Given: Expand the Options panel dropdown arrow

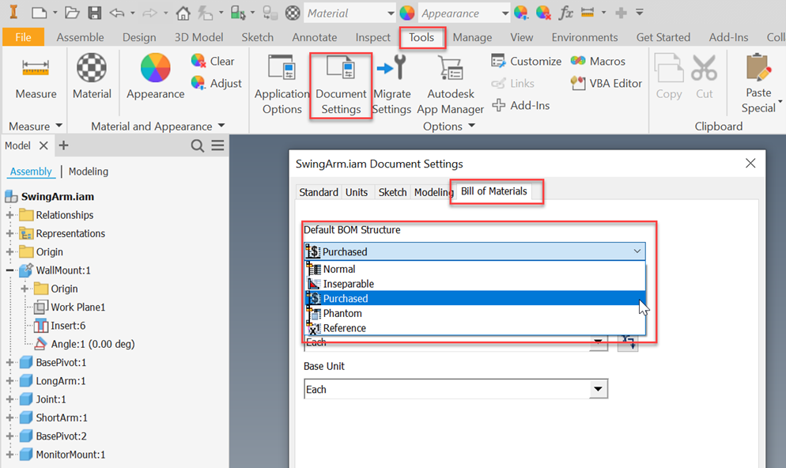Looking at the screenshot, I should pyautogui.click(x=472, y=126).
